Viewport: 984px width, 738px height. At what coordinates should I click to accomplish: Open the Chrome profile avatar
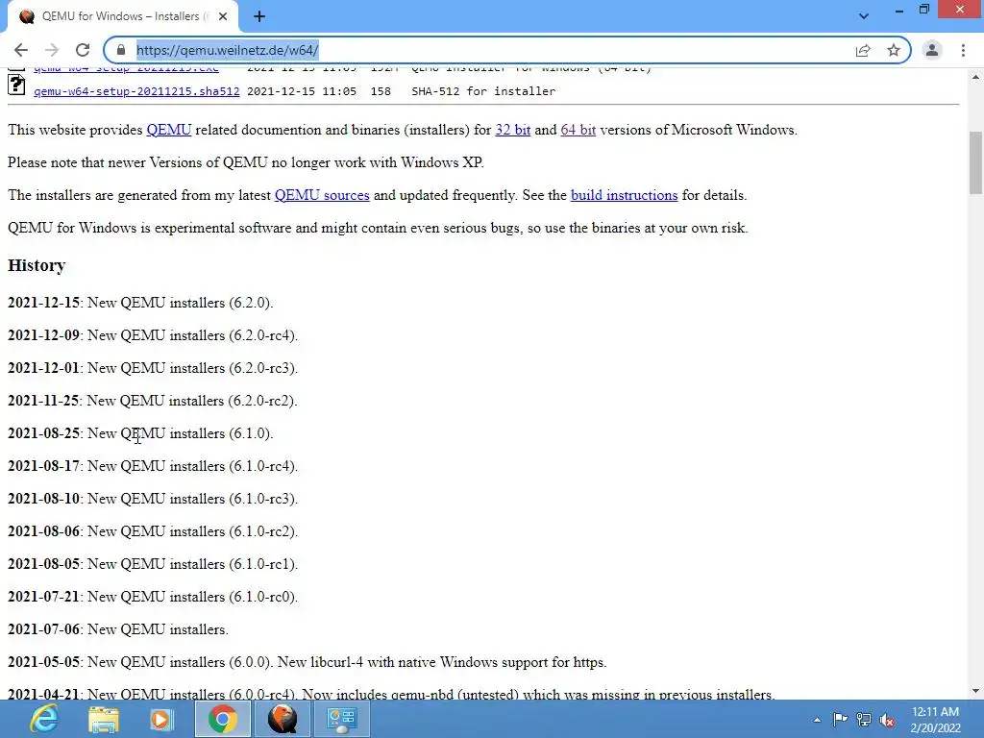(932, 50)
